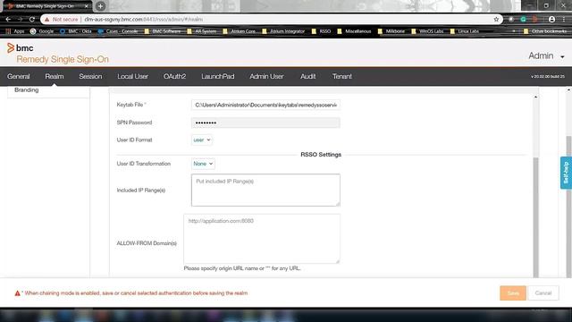572x322 pixels.
Task: Select Branding in the left sidebar
Action: (x=27, y=89)
